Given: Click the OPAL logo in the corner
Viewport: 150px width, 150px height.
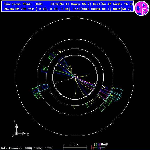Looking at the screenshot, I should (142, 8).
